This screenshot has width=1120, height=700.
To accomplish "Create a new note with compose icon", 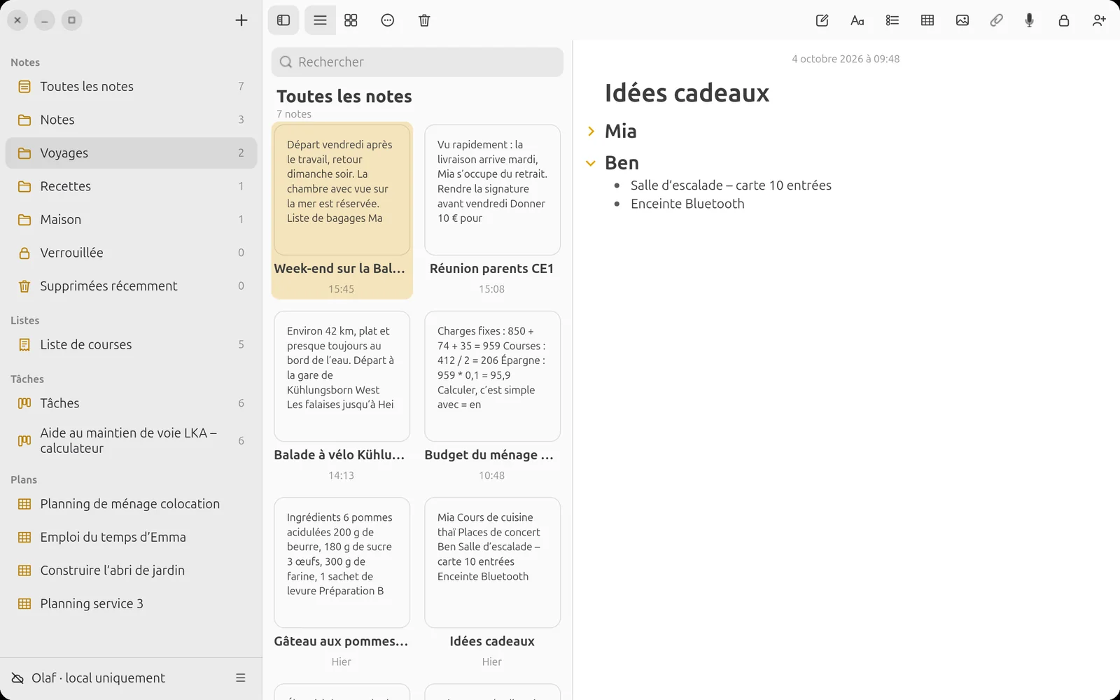I will [822, 20].
